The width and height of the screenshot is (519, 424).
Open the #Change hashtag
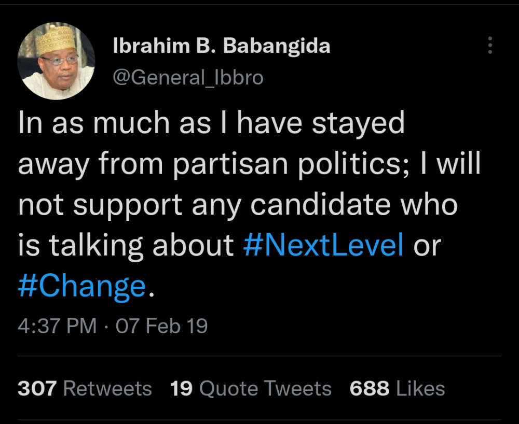coord(82,287)
